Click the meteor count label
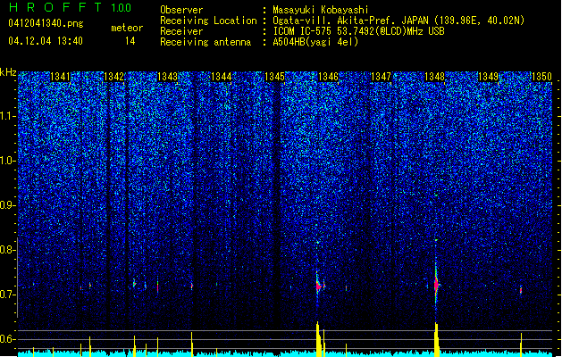562x357 pixels. (127, 28)
